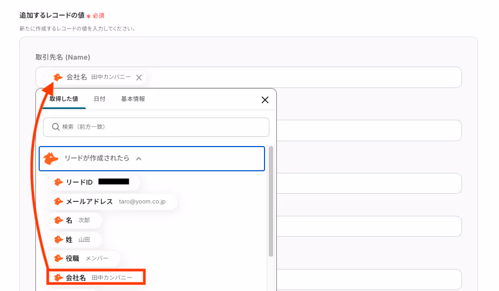Click the fox icon on 名 chip
Screen dimensions: 499x291
58,220
